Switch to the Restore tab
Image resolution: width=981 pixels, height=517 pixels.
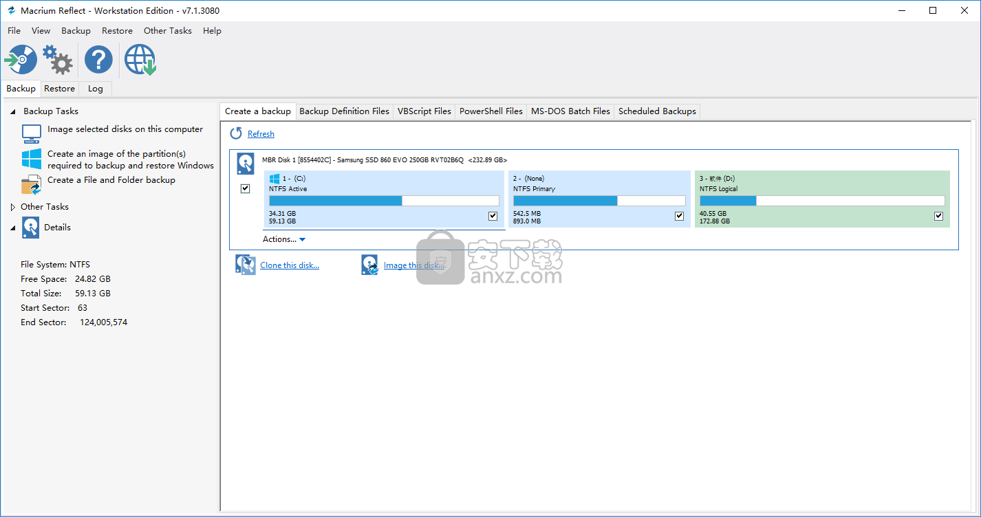point(59,89)
